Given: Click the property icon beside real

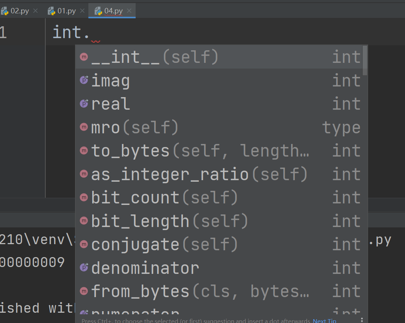Looking at the screenshot, I should (x=84, y=104).
